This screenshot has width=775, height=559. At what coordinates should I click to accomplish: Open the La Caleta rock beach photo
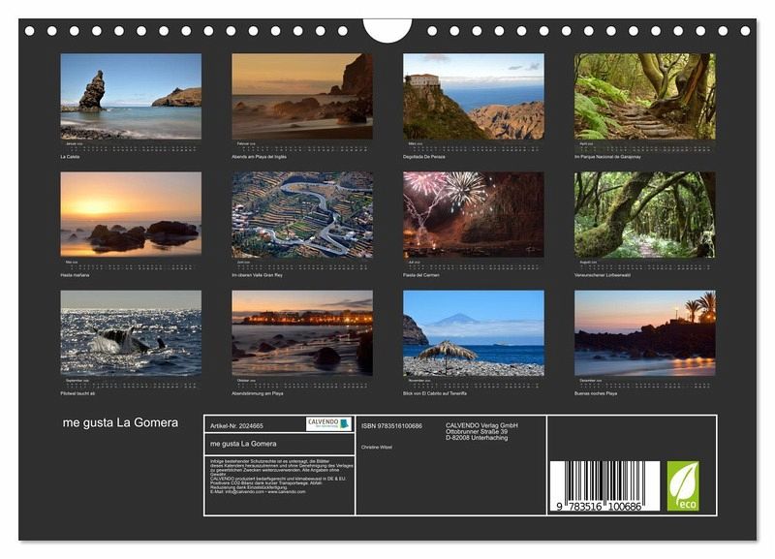click(131, 96)
